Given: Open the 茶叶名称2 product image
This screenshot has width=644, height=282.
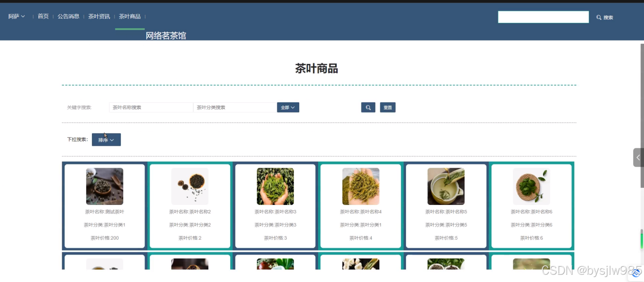Looking at the screenshot, I should [x=190, y=186].
